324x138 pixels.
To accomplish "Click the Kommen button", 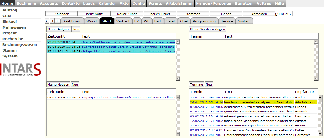I will 193,14.
